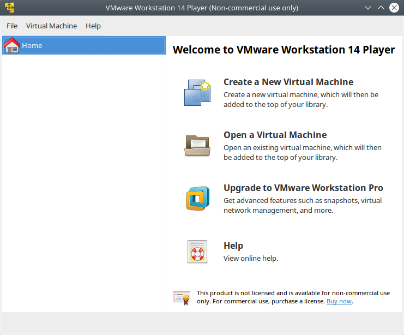Open the File menu
The image size is (404, 335).
pos(12,26)
